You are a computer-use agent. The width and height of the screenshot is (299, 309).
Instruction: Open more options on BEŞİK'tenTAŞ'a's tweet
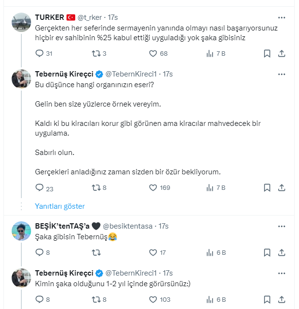282,226
